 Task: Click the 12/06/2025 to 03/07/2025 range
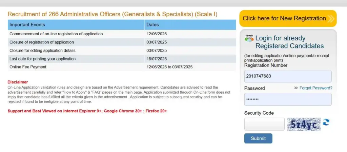coord(169,67)
